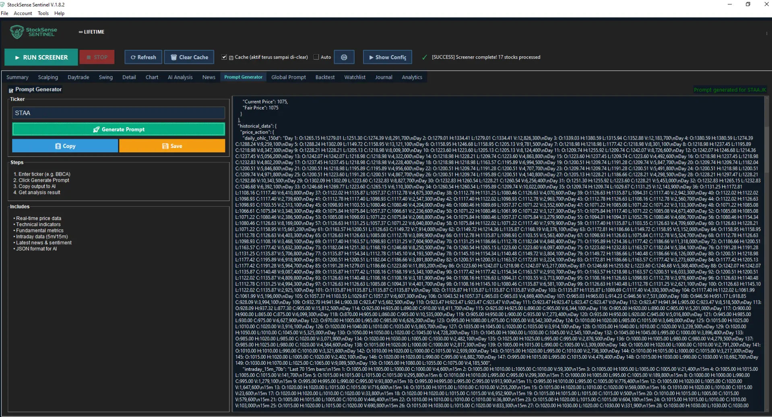Click the StockSense Sentinel shield logo
Image resolution: width=772 pixels, height=417 pixels.
click(17, 32)
